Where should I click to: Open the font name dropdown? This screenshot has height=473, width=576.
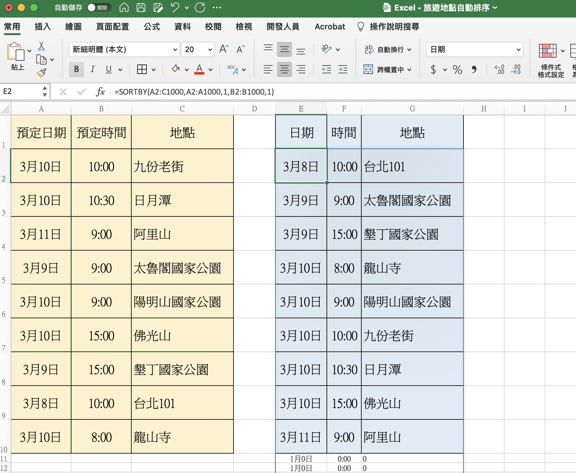tap(175, 49)
